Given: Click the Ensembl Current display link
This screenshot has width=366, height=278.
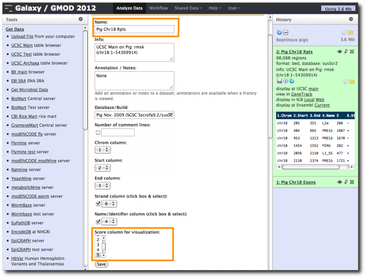Looking at the screenshot, I should tap(322, 105).
